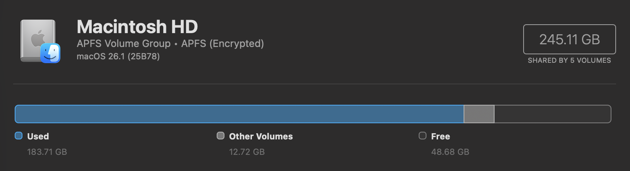Click the dark Free segment of the storage bar
The height and width of the screenshot is (171, 630).
(552, 114)
